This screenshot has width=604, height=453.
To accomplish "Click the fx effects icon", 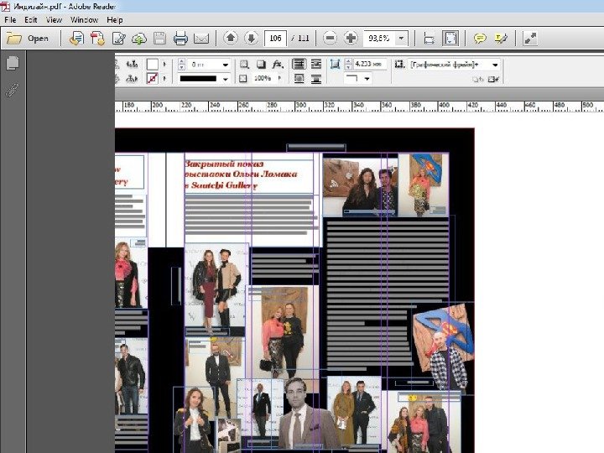I will tap(278, 65).
